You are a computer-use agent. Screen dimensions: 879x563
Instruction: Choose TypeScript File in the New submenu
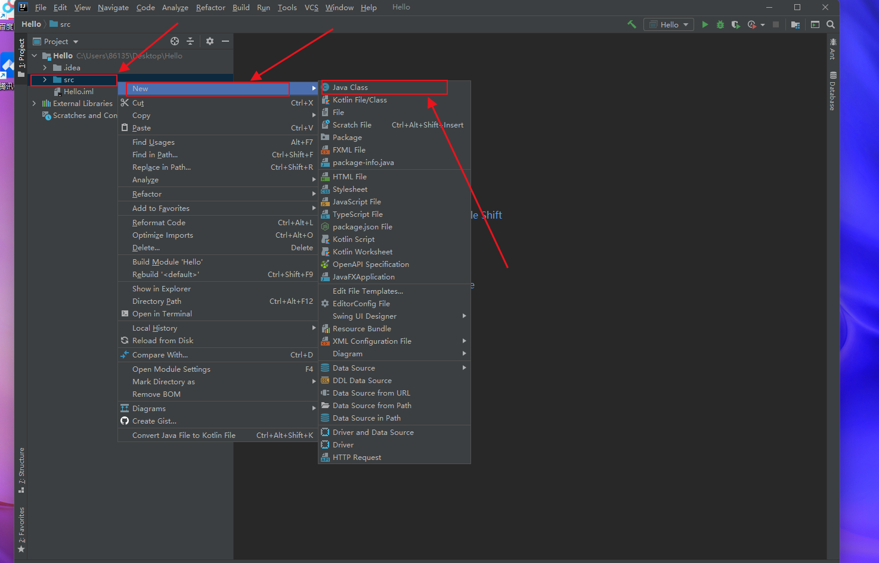pos(394,214)
